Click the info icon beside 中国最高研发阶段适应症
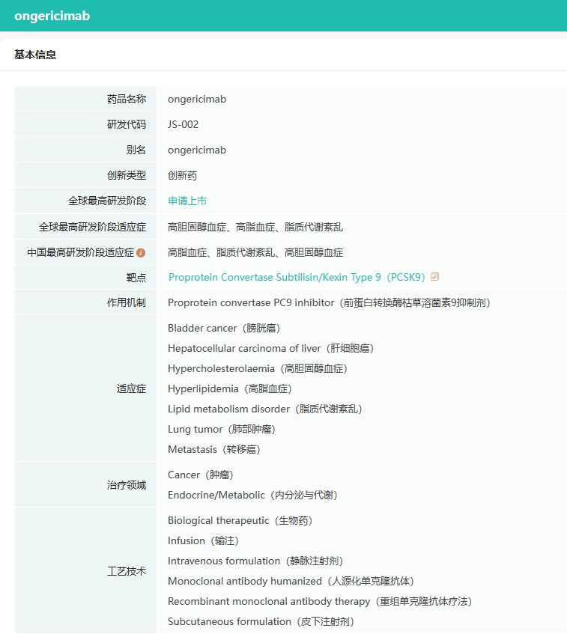The width and height of the screenshot is (567, 634). (x=141, y=252)
